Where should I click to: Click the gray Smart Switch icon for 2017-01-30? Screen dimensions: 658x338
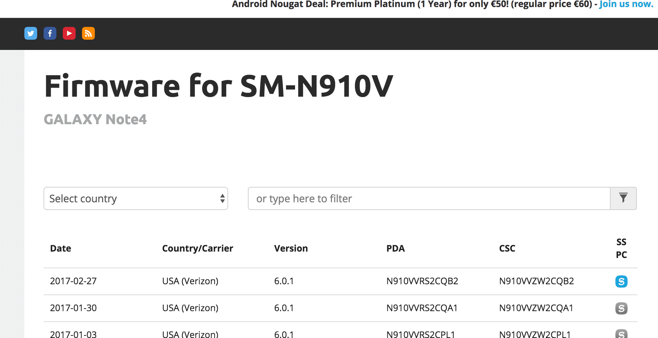click(x=621, y=308)
